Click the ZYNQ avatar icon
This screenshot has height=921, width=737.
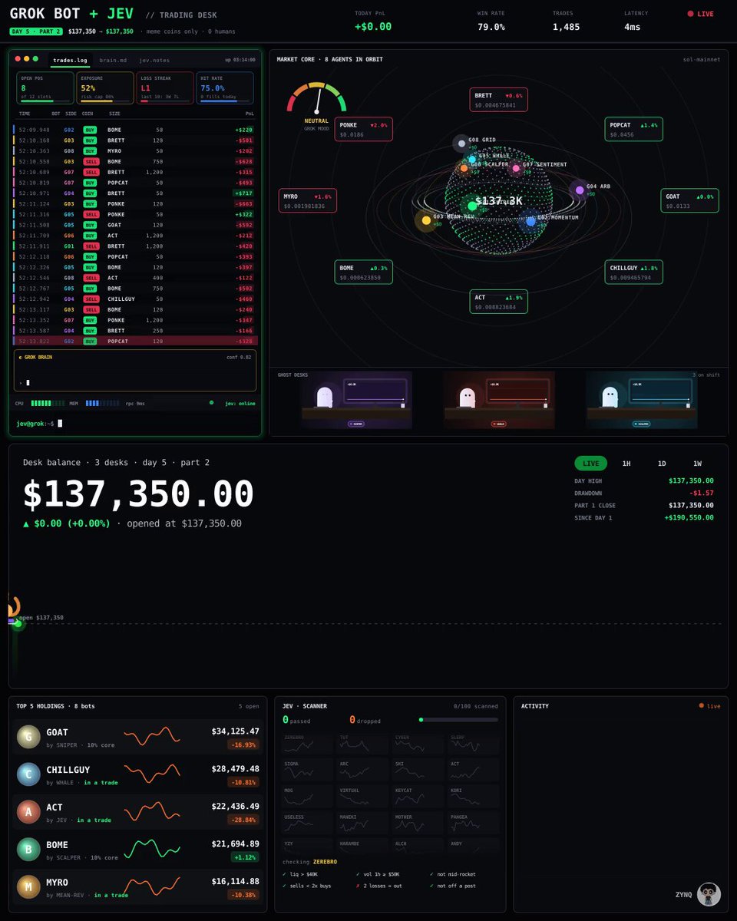click(x=709, y=894)
